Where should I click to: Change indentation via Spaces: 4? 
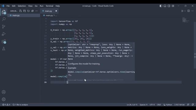point(144,105)
